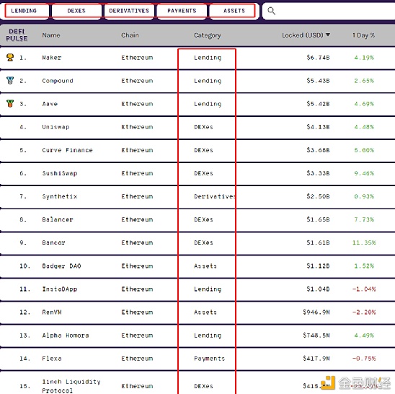
Task: Click InstaDApp's -1.04% daily change
Action: 364,289
